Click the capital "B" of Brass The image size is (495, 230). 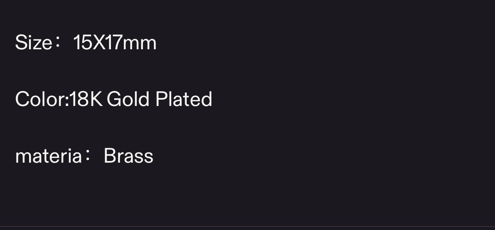pos(109,156)
